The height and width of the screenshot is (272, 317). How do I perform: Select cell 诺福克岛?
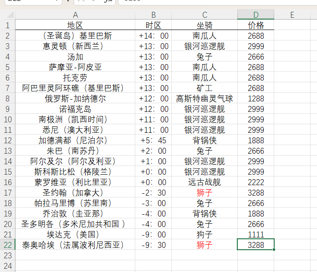click(75, 109)
